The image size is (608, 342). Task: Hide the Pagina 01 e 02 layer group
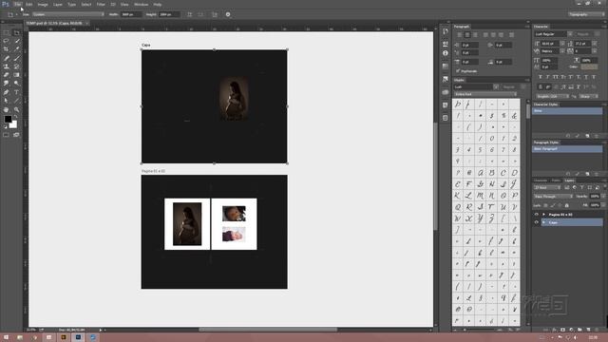tap(537, 215)
